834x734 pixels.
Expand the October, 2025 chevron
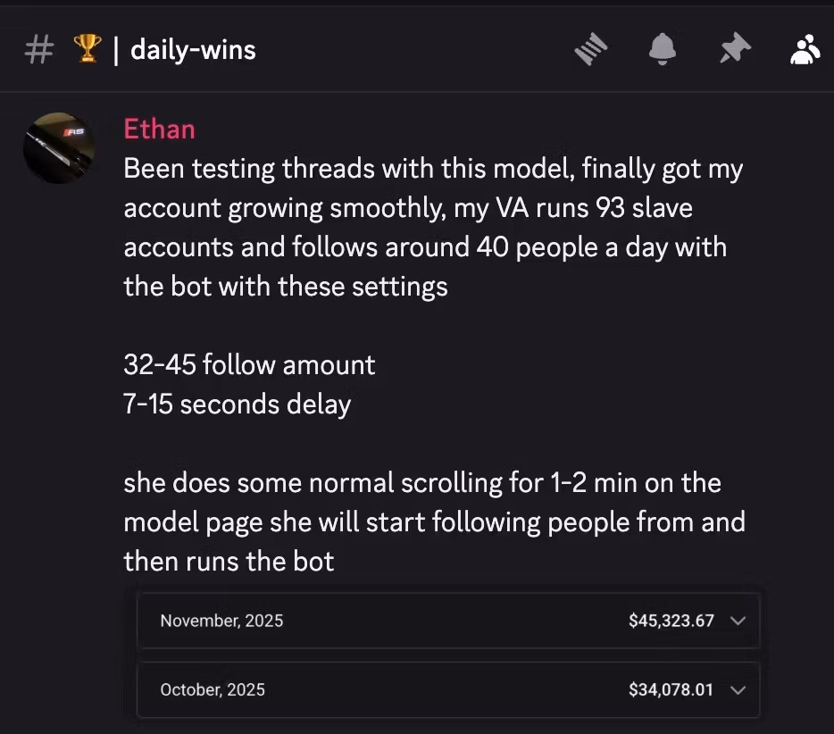coord(738,689)
